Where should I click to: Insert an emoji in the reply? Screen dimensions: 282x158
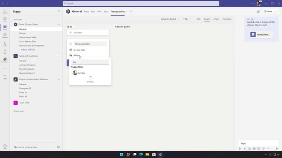coord(249,149)
